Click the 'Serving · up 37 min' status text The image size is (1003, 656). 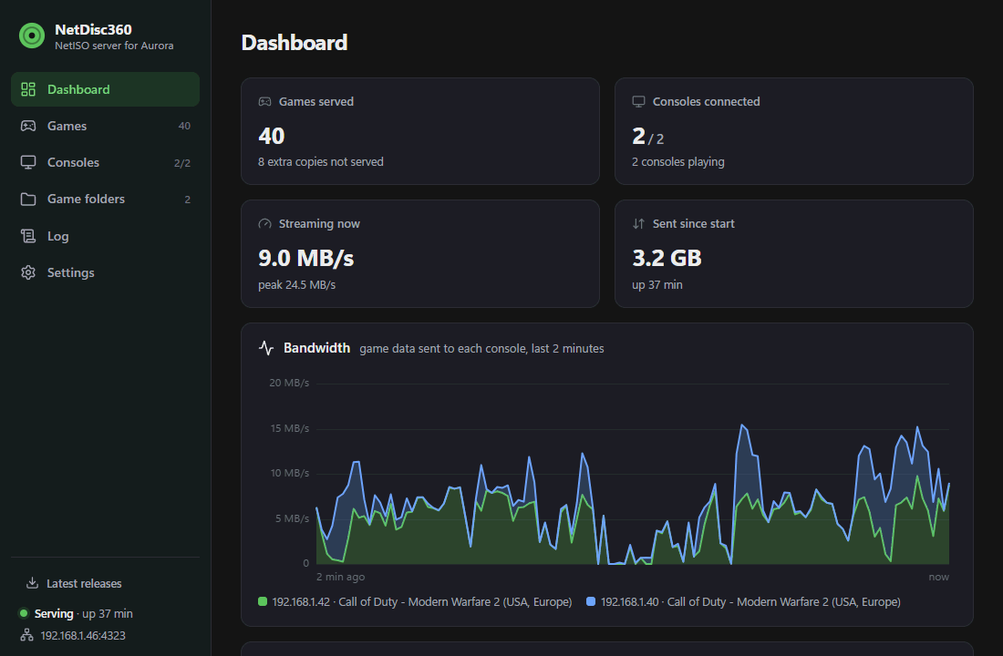(83, 613)
